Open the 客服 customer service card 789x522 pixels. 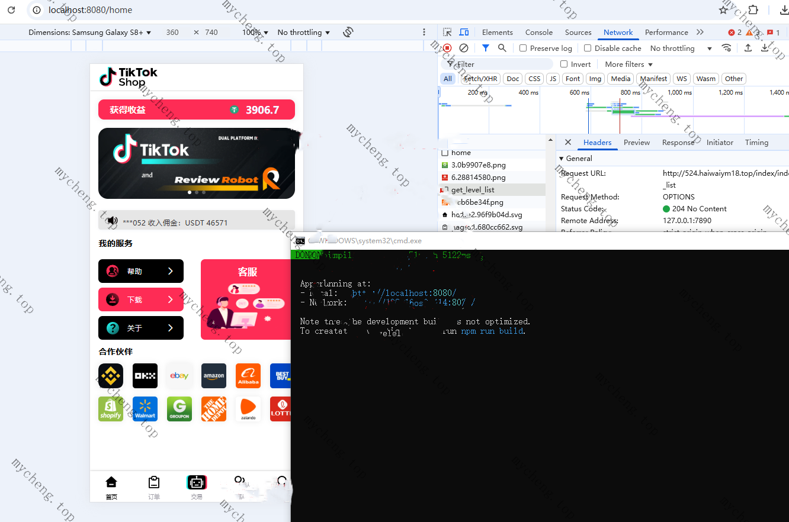pyautogui.click(x=246, y=299)
